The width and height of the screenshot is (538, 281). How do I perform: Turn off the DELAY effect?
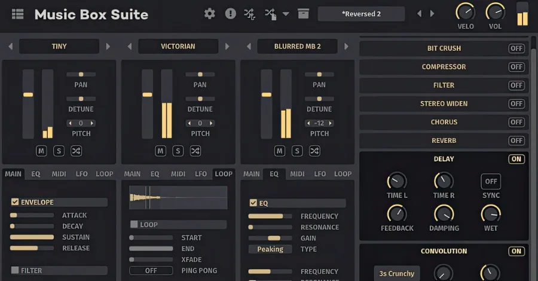pos(516,159)
